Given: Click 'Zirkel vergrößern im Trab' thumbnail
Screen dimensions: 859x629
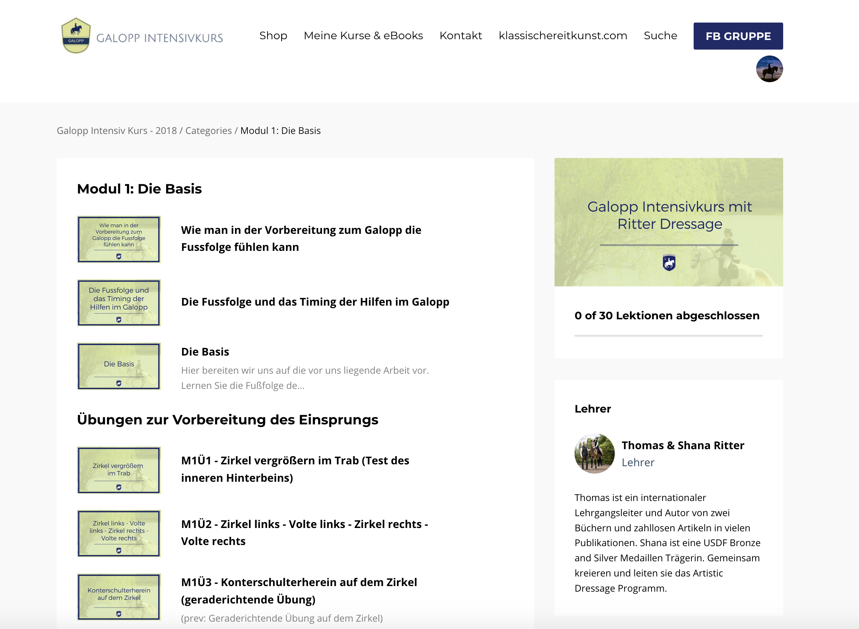Looking at the screenshot, I should (x=119, y=470).
